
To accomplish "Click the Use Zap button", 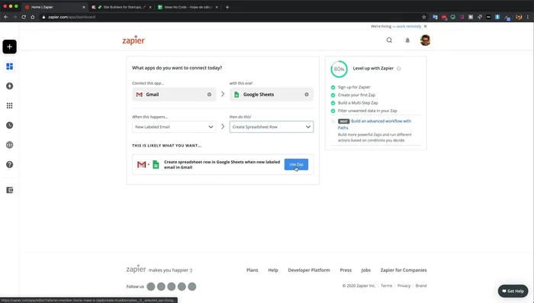I will (x=296, y=164).
